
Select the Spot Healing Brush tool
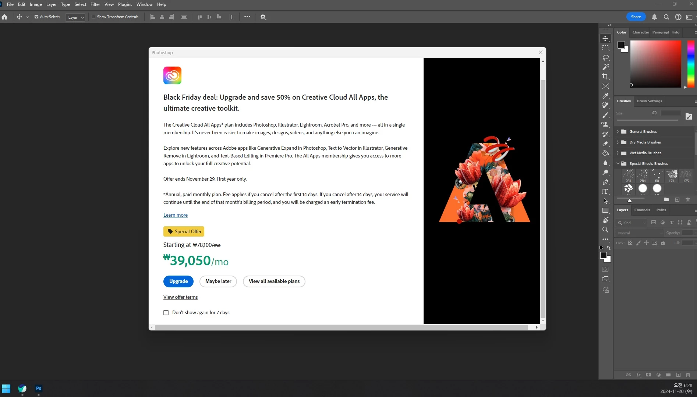pyautogui.click(x=605, y=105)
